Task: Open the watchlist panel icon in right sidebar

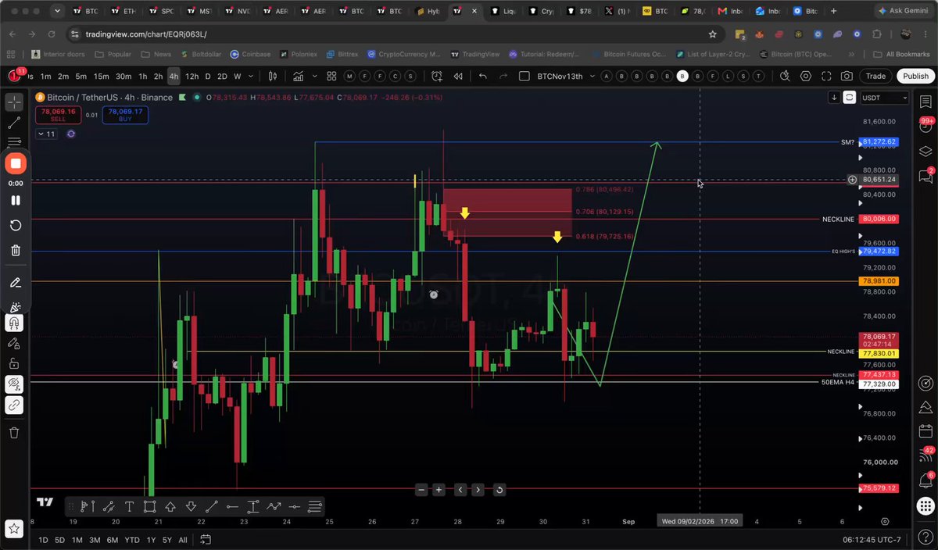Action: point(925,102)
